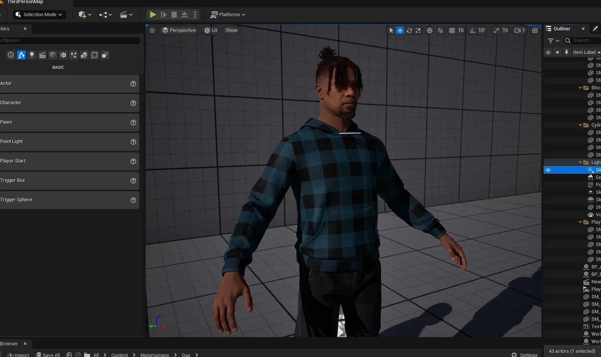This screenshot has height=357, width=601.
Task: Activate the Scale transform tool
Action: [x=418, y=30]
